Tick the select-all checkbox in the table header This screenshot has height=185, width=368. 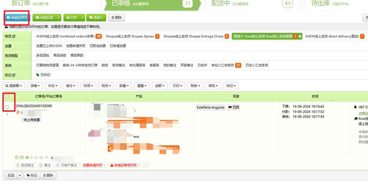click(7, 97)
